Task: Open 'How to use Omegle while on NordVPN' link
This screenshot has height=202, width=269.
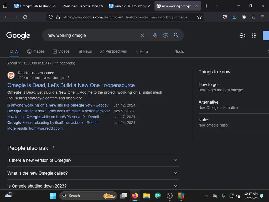Action: click(x=53, y=117)
